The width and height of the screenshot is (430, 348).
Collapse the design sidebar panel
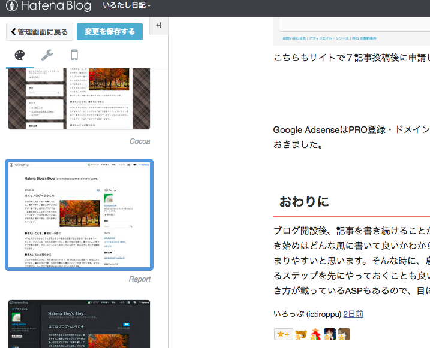tap(158, 26)
